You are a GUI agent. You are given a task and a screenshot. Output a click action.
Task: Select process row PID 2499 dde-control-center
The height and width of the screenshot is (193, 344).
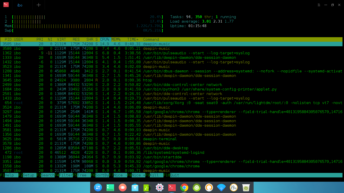tap(171, 85)
